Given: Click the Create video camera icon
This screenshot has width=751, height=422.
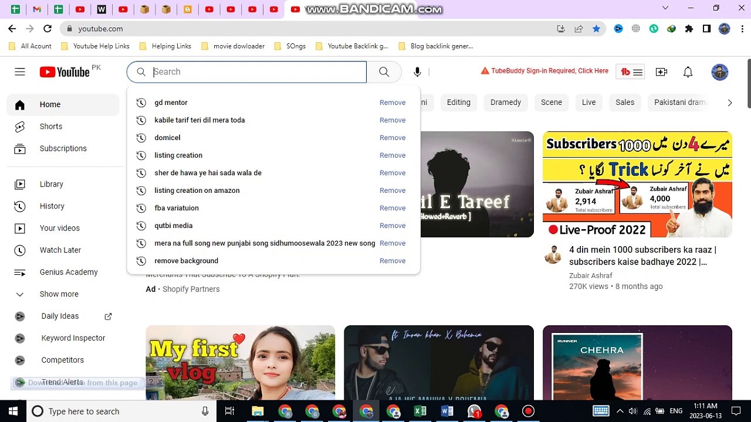Looking at the screenshot, I should [x=661, y=72].
